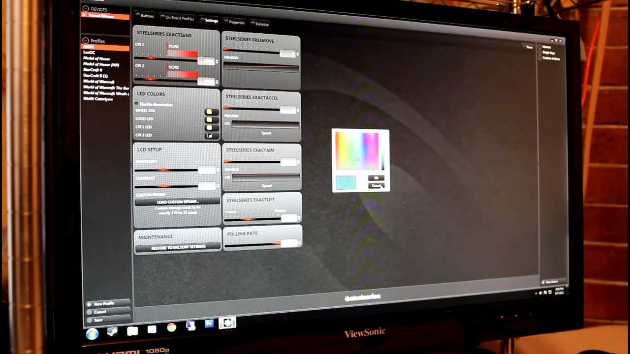Adjust the SteelSeries FreeMove slider

tap(251, 50)
